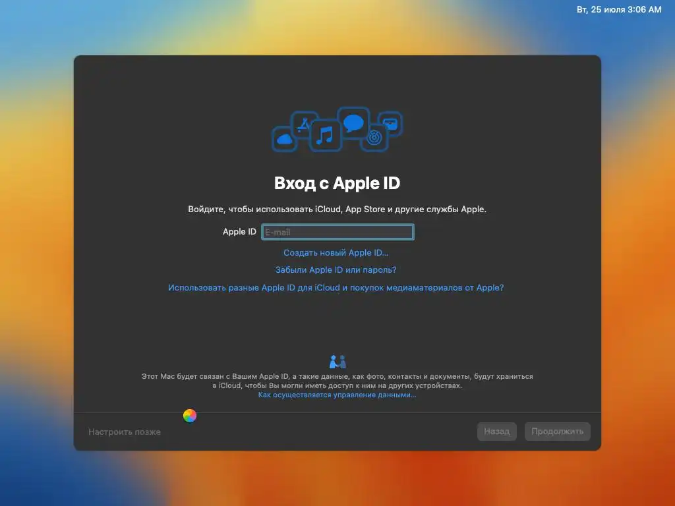The width and height of the screenshot is (675, 506).
Task: Click the date and time in menu bar
Action: click(x=619, y=9)
